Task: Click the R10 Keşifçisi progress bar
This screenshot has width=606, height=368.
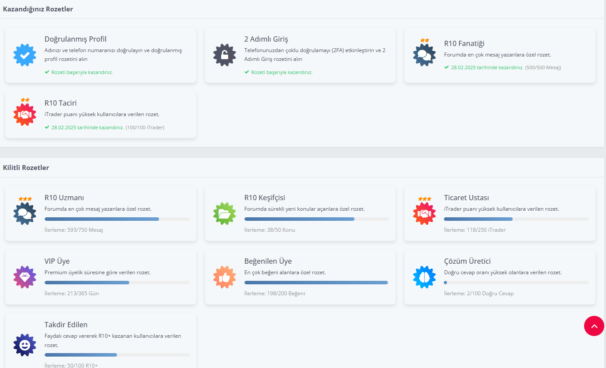Action: (317, 219)
